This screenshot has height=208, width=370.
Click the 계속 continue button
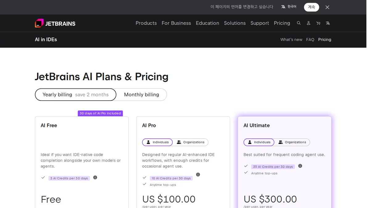[x=311, y=7]
